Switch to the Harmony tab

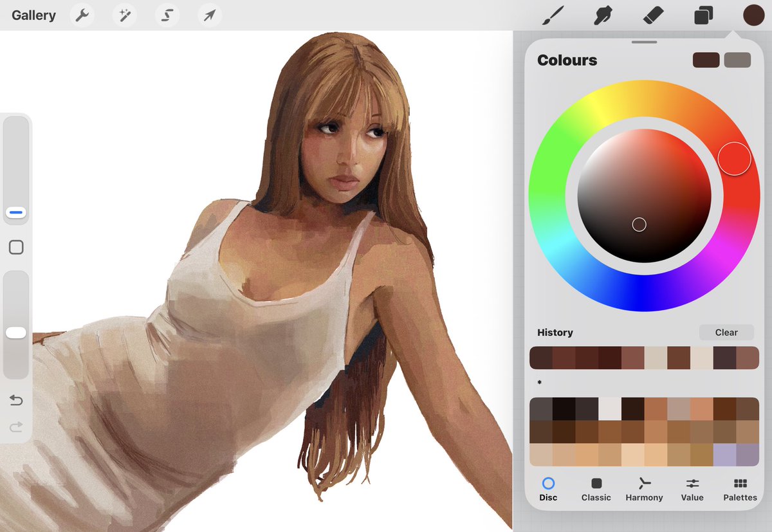click(x=644, y=489)
